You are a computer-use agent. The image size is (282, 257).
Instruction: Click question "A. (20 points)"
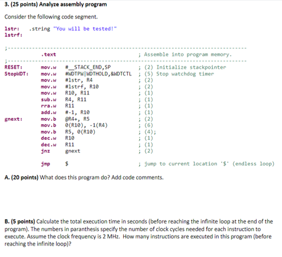coord(22,177)
